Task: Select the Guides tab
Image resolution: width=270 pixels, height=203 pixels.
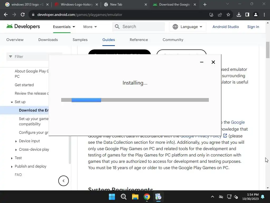Action: pyautogui.click(x=108, y=40)
